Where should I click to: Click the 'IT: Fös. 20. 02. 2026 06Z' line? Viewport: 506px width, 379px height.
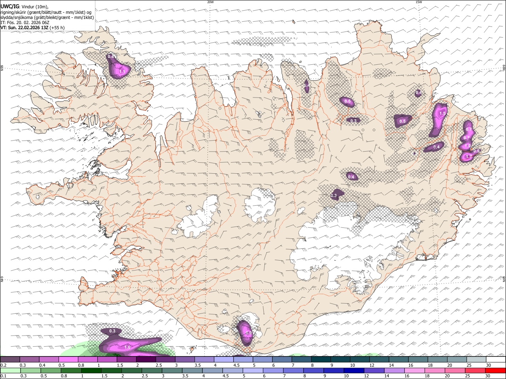point(25,23)
